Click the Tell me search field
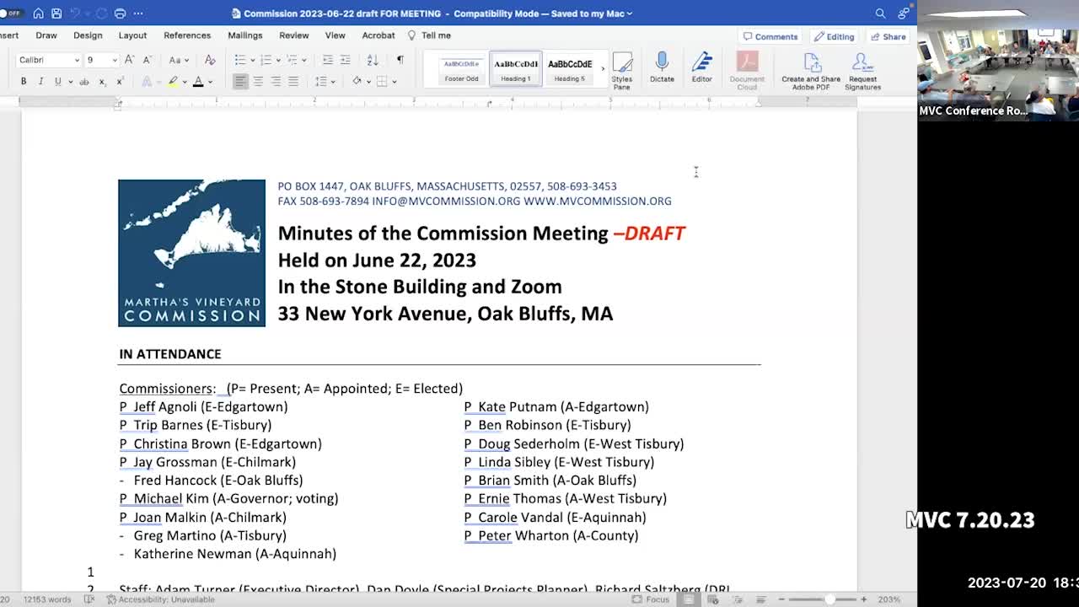The width and height of the screenshot is (1079, 607). click(430, 35)
